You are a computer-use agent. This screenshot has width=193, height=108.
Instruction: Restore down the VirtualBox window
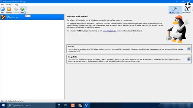point(183,1)
